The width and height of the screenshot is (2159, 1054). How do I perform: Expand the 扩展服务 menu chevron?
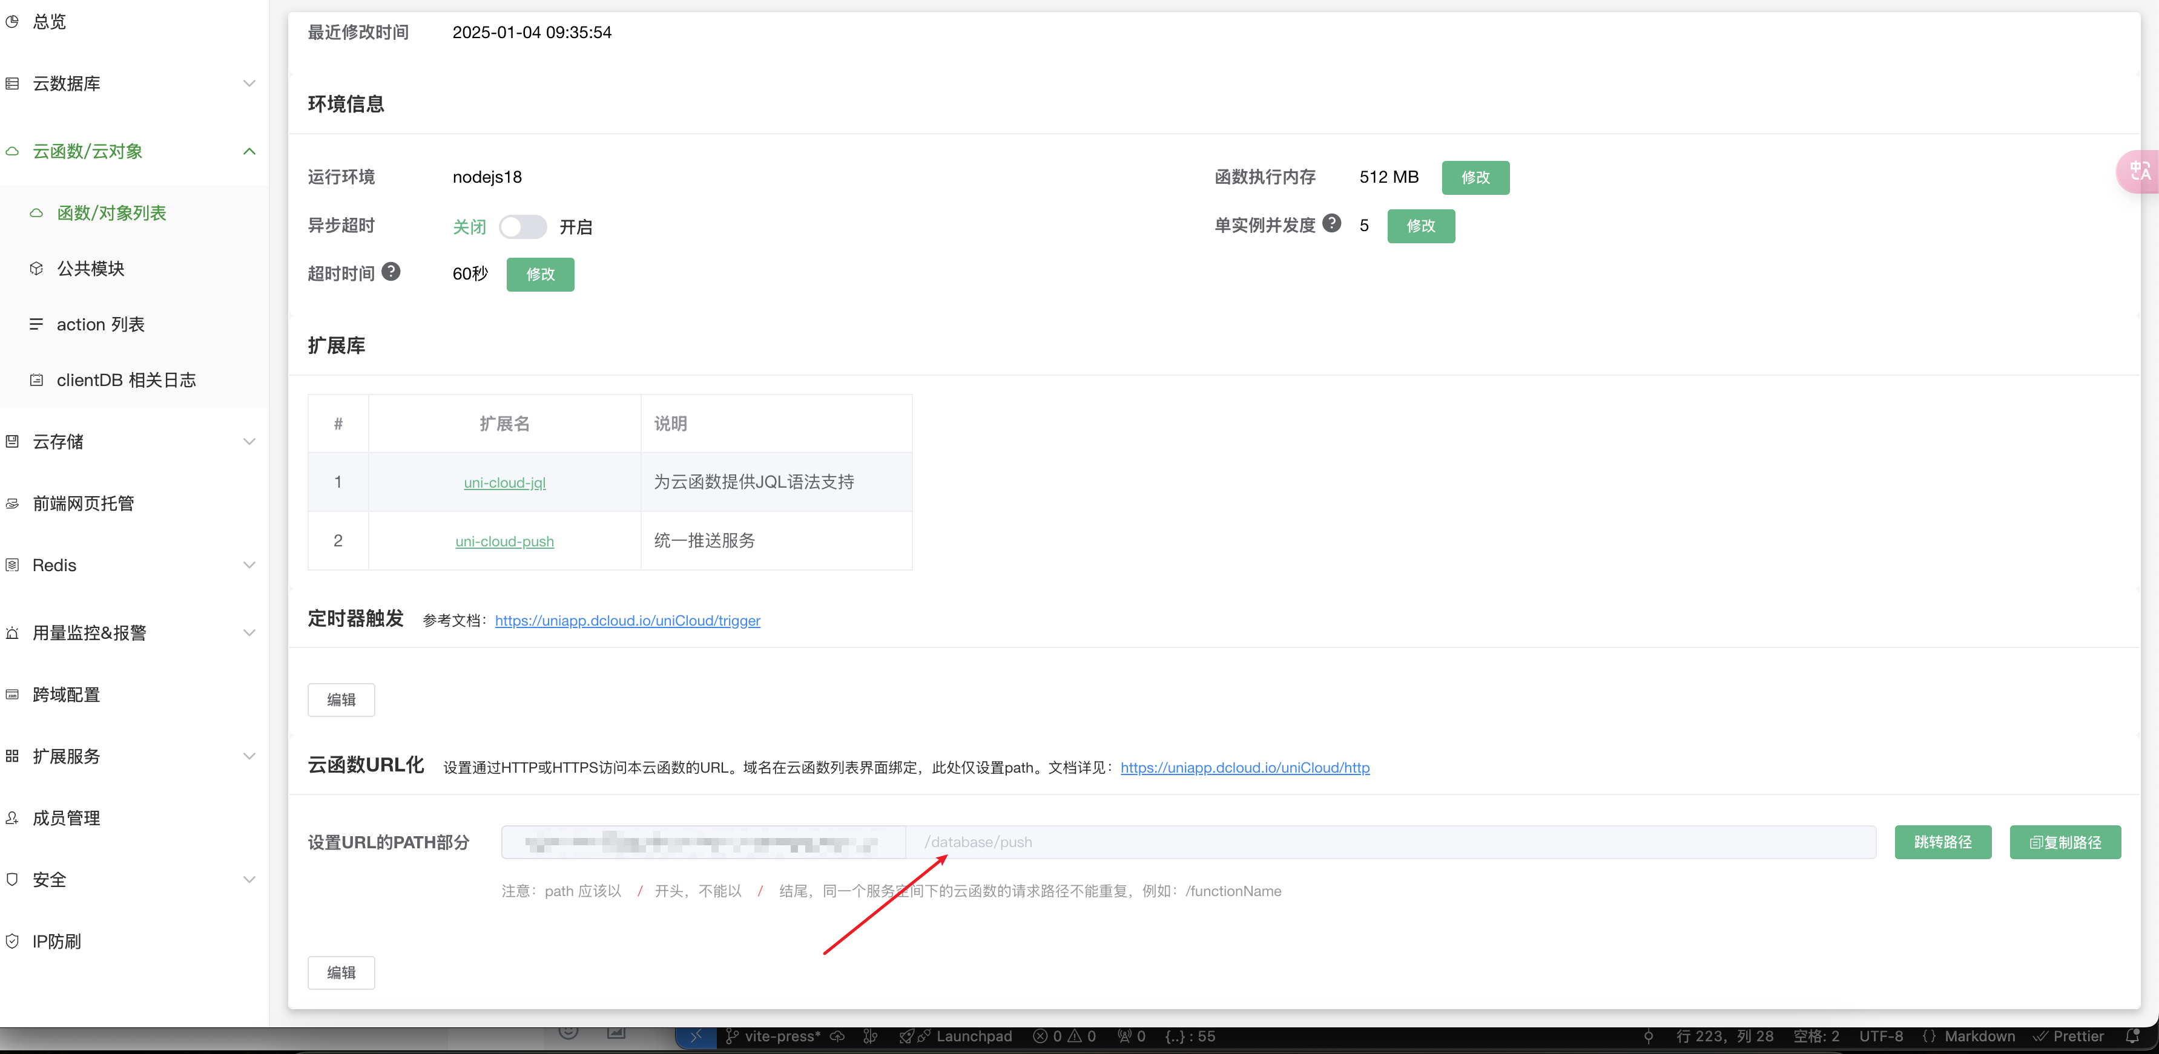click(x=249, y=756)
